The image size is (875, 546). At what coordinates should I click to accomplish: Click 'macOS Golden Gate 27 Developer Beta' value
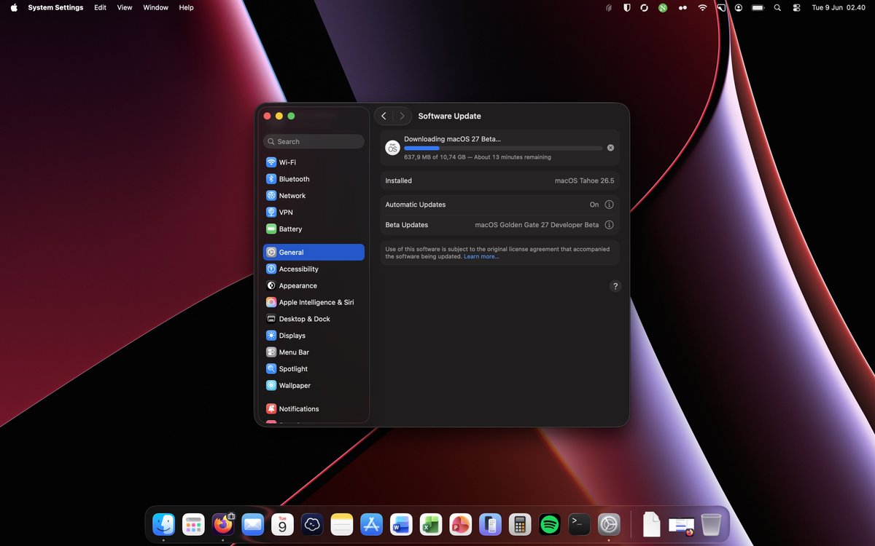pyautogui.click(x=537, y=225)
